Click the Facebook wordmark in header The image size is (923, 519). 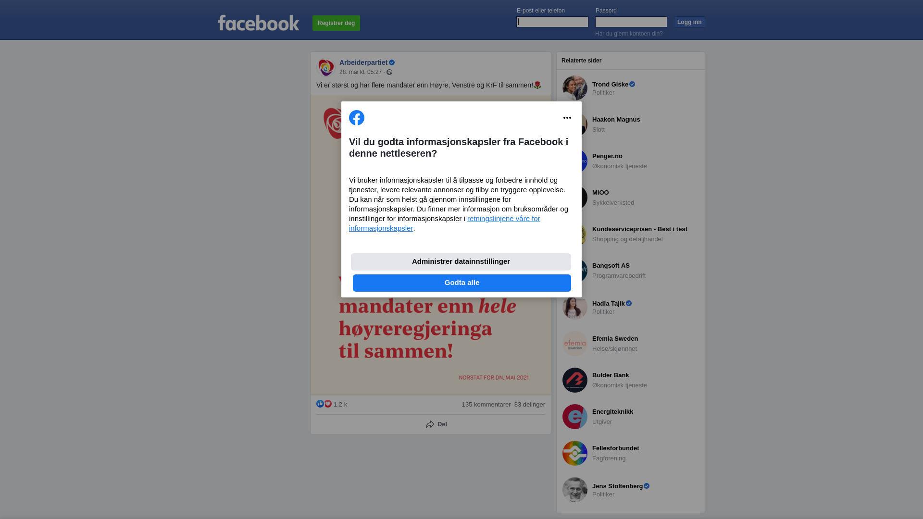[x=258, y=23]
